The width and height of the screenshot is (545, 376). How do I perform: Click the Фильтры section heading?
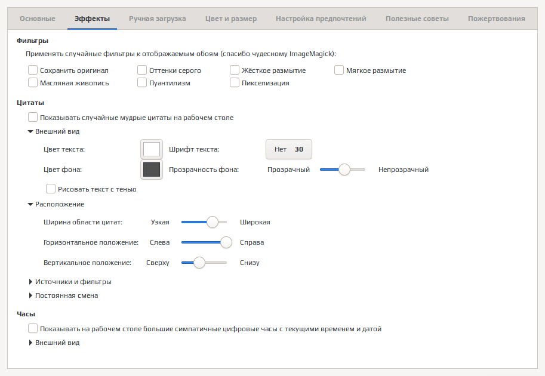pos(32,41)
